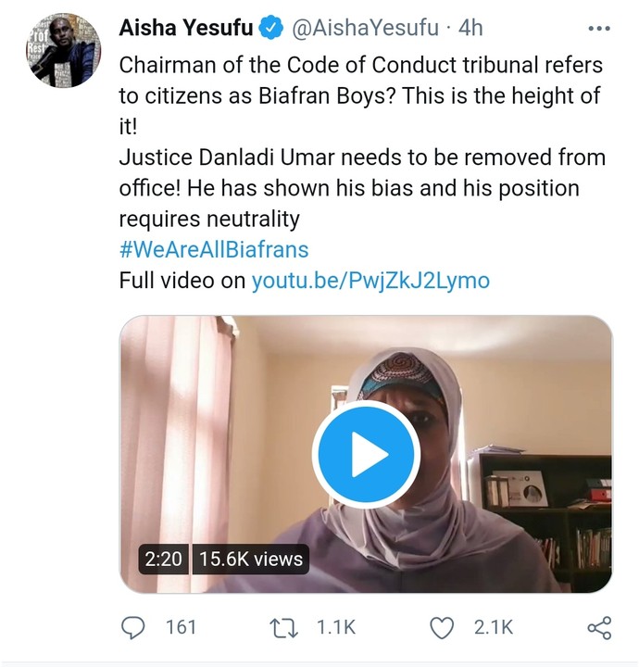Open Aisha Yesufu's profile picture
This screenshot has height=667, width=639.
[x=62, y=51]
